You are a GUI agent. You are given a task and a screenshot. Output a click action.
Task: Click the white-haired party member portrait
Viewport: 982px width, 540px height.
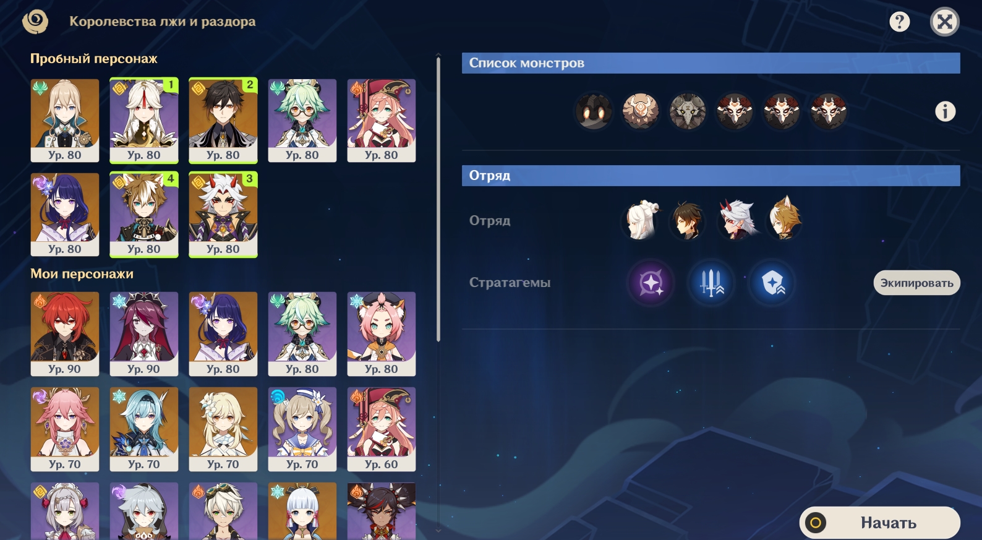(x=641, y=220)
